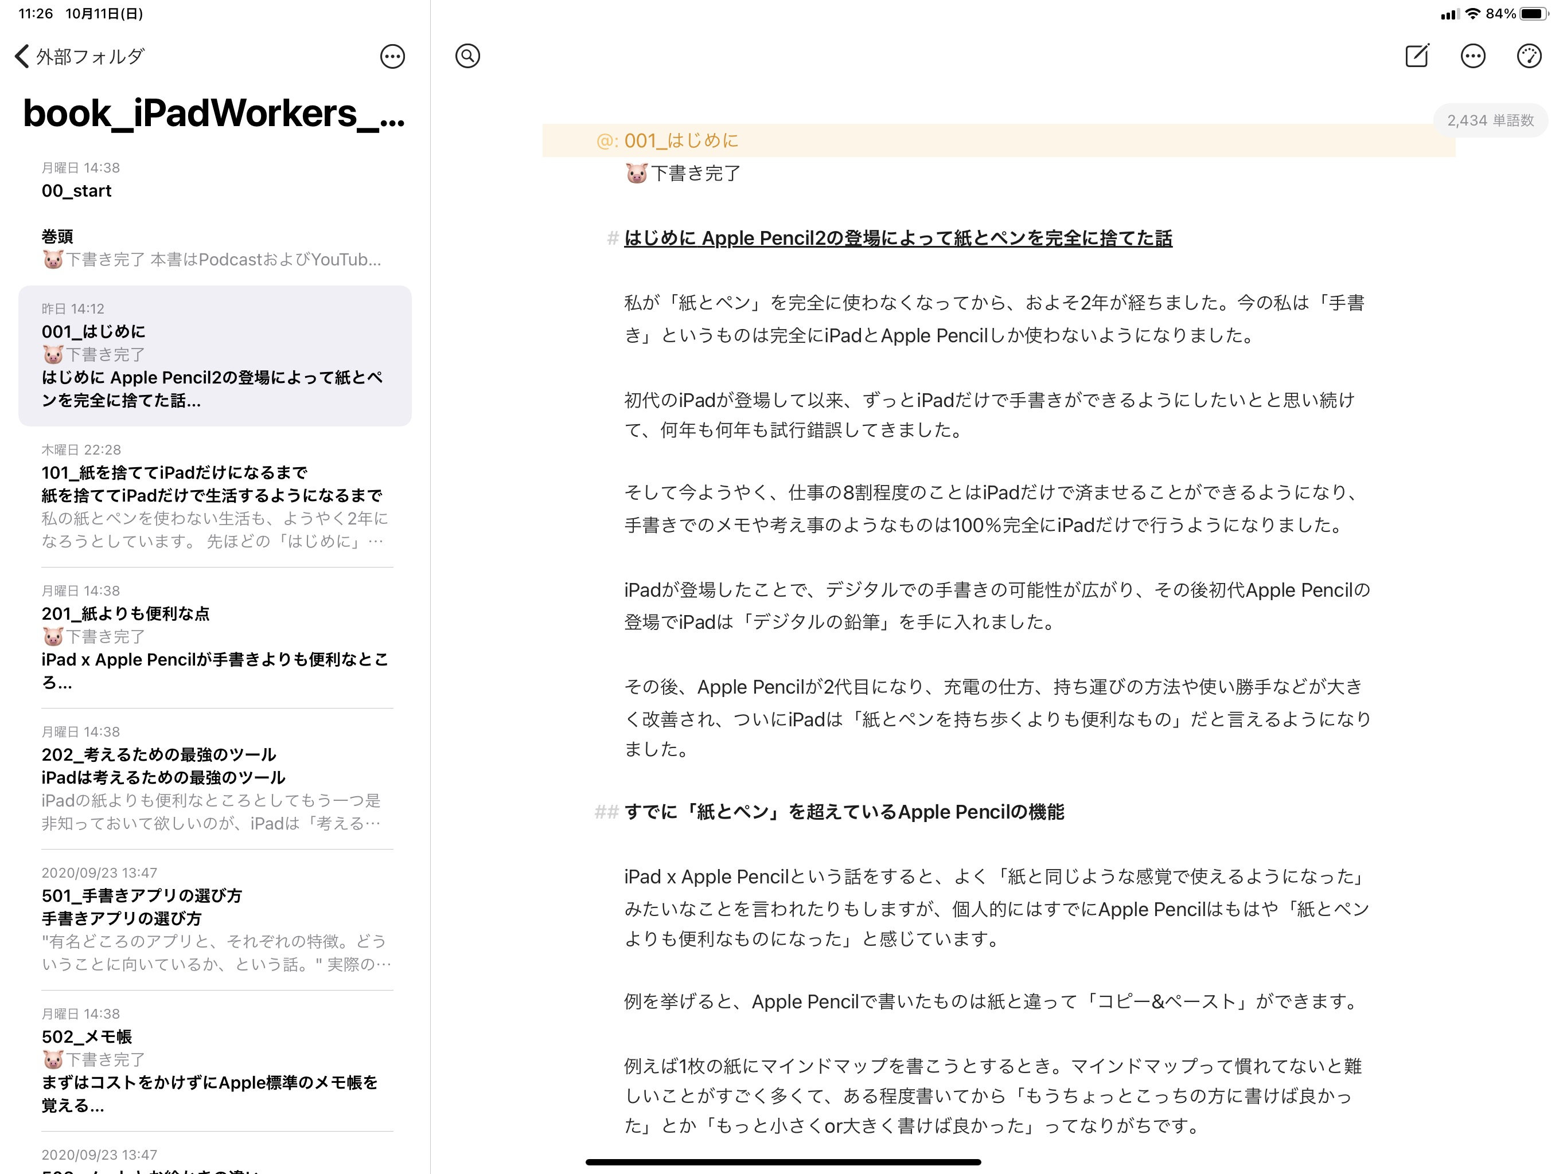Screen dimensions: 1567x1174
Task: Open sheet 101_紙を捨ててiPadだけになるまで
Action: (215, 496)
